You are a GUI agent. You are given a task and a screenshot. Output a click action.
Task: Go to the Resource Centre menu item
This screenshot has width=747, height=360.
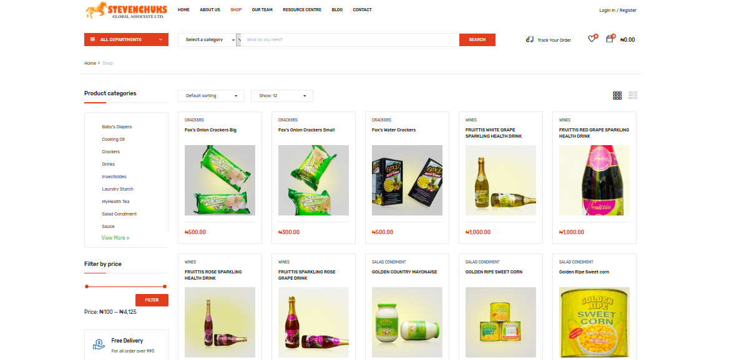point(302,10)
